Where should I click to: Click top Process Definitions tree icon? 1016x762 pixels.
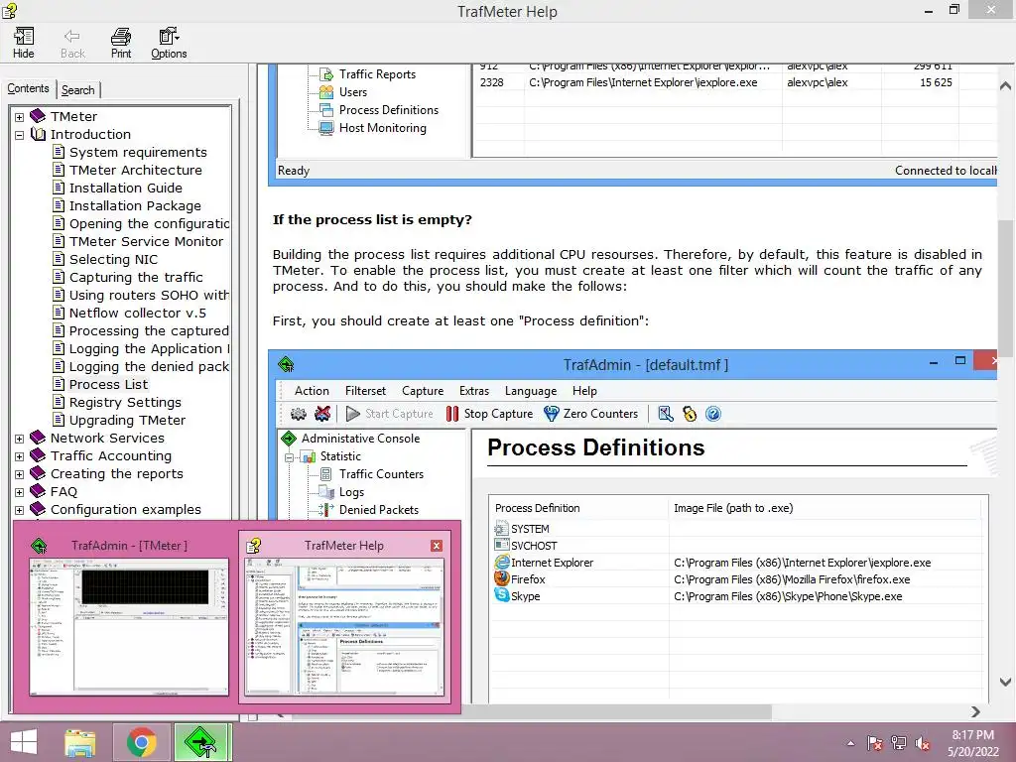point(326,110)
